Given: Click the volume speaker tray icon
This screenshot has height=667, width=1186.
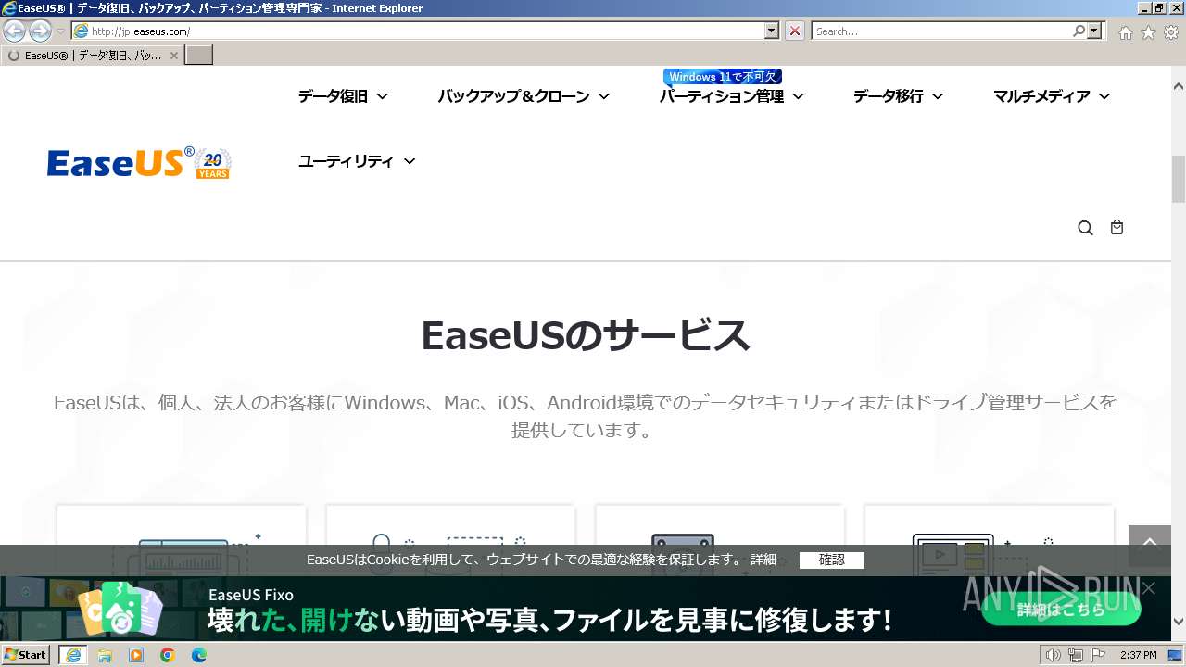Looking at the screenshot, I should click(x=1054, y=655).
